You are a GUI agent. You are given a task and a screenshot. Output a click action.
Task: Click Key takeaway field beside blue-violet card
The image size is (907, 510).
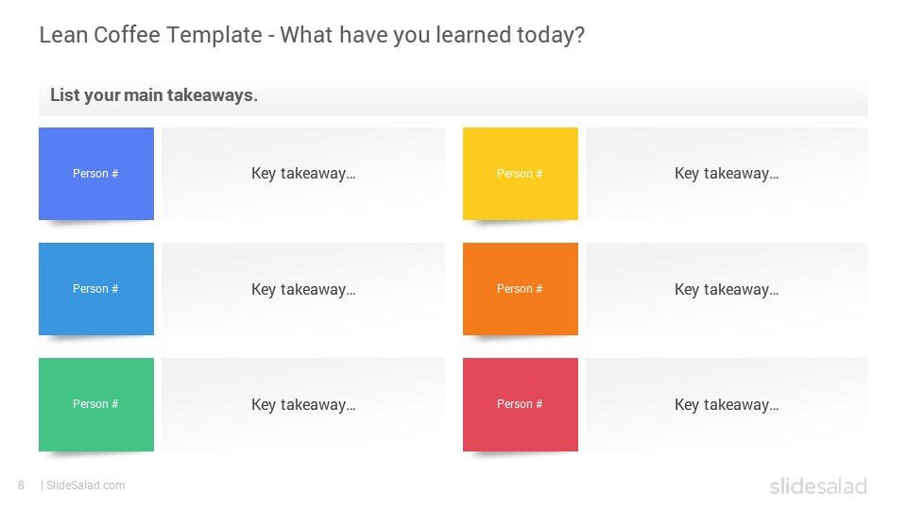pyautogui.click(x=303, y=174)
